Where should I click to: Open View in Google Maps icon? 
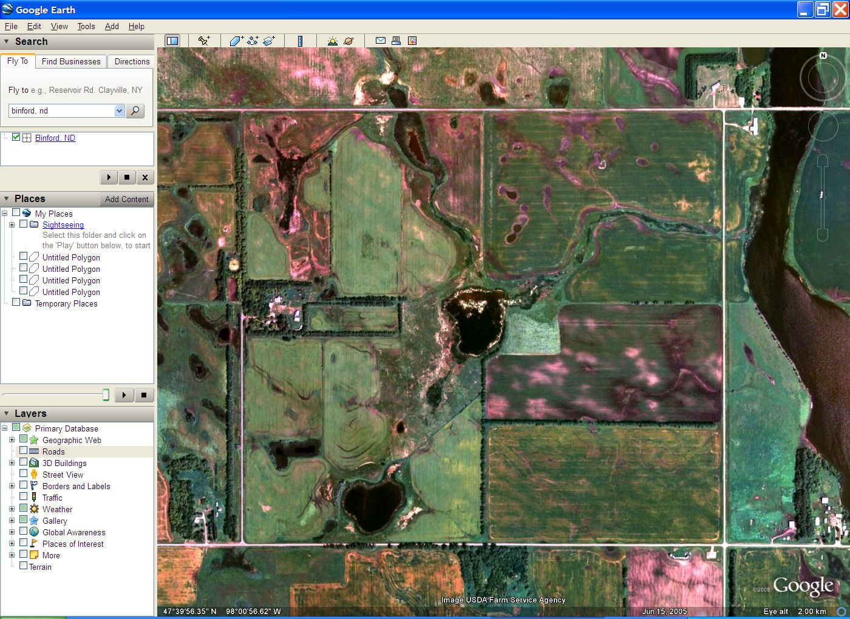pyautogui.click(x=412, y=41)
